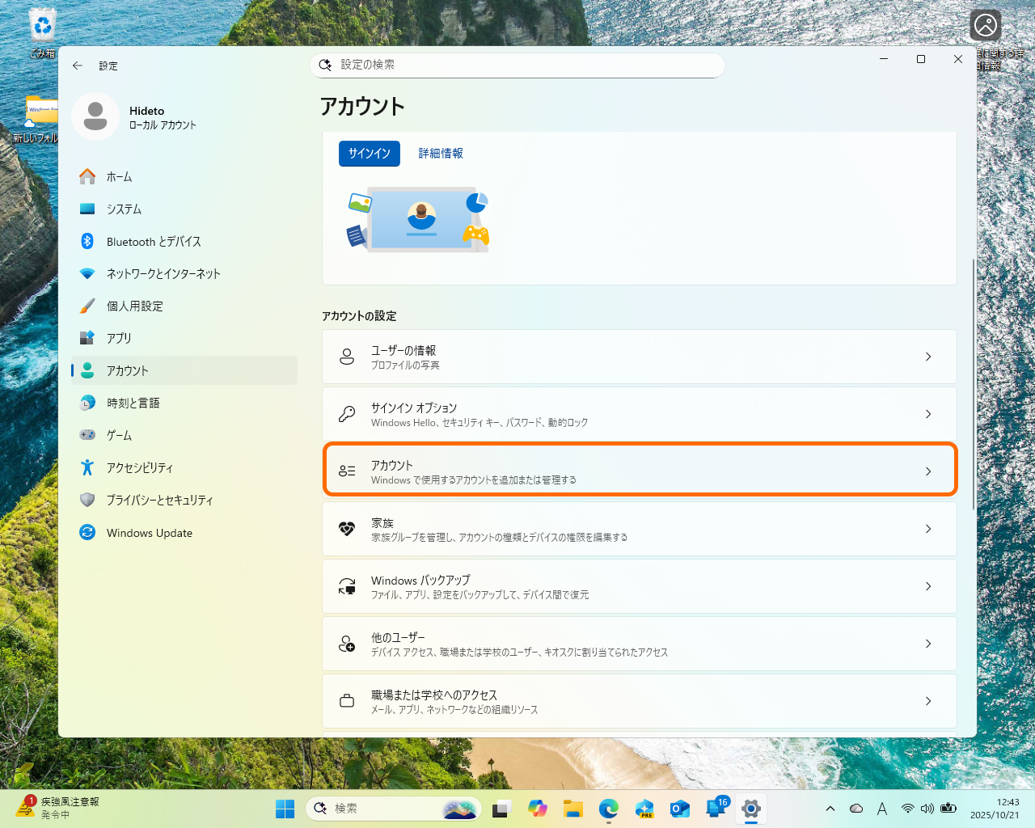The image size is (1035, 828).
Task: Open the ホーム home icon in sidebar
Action: (87, 176)
